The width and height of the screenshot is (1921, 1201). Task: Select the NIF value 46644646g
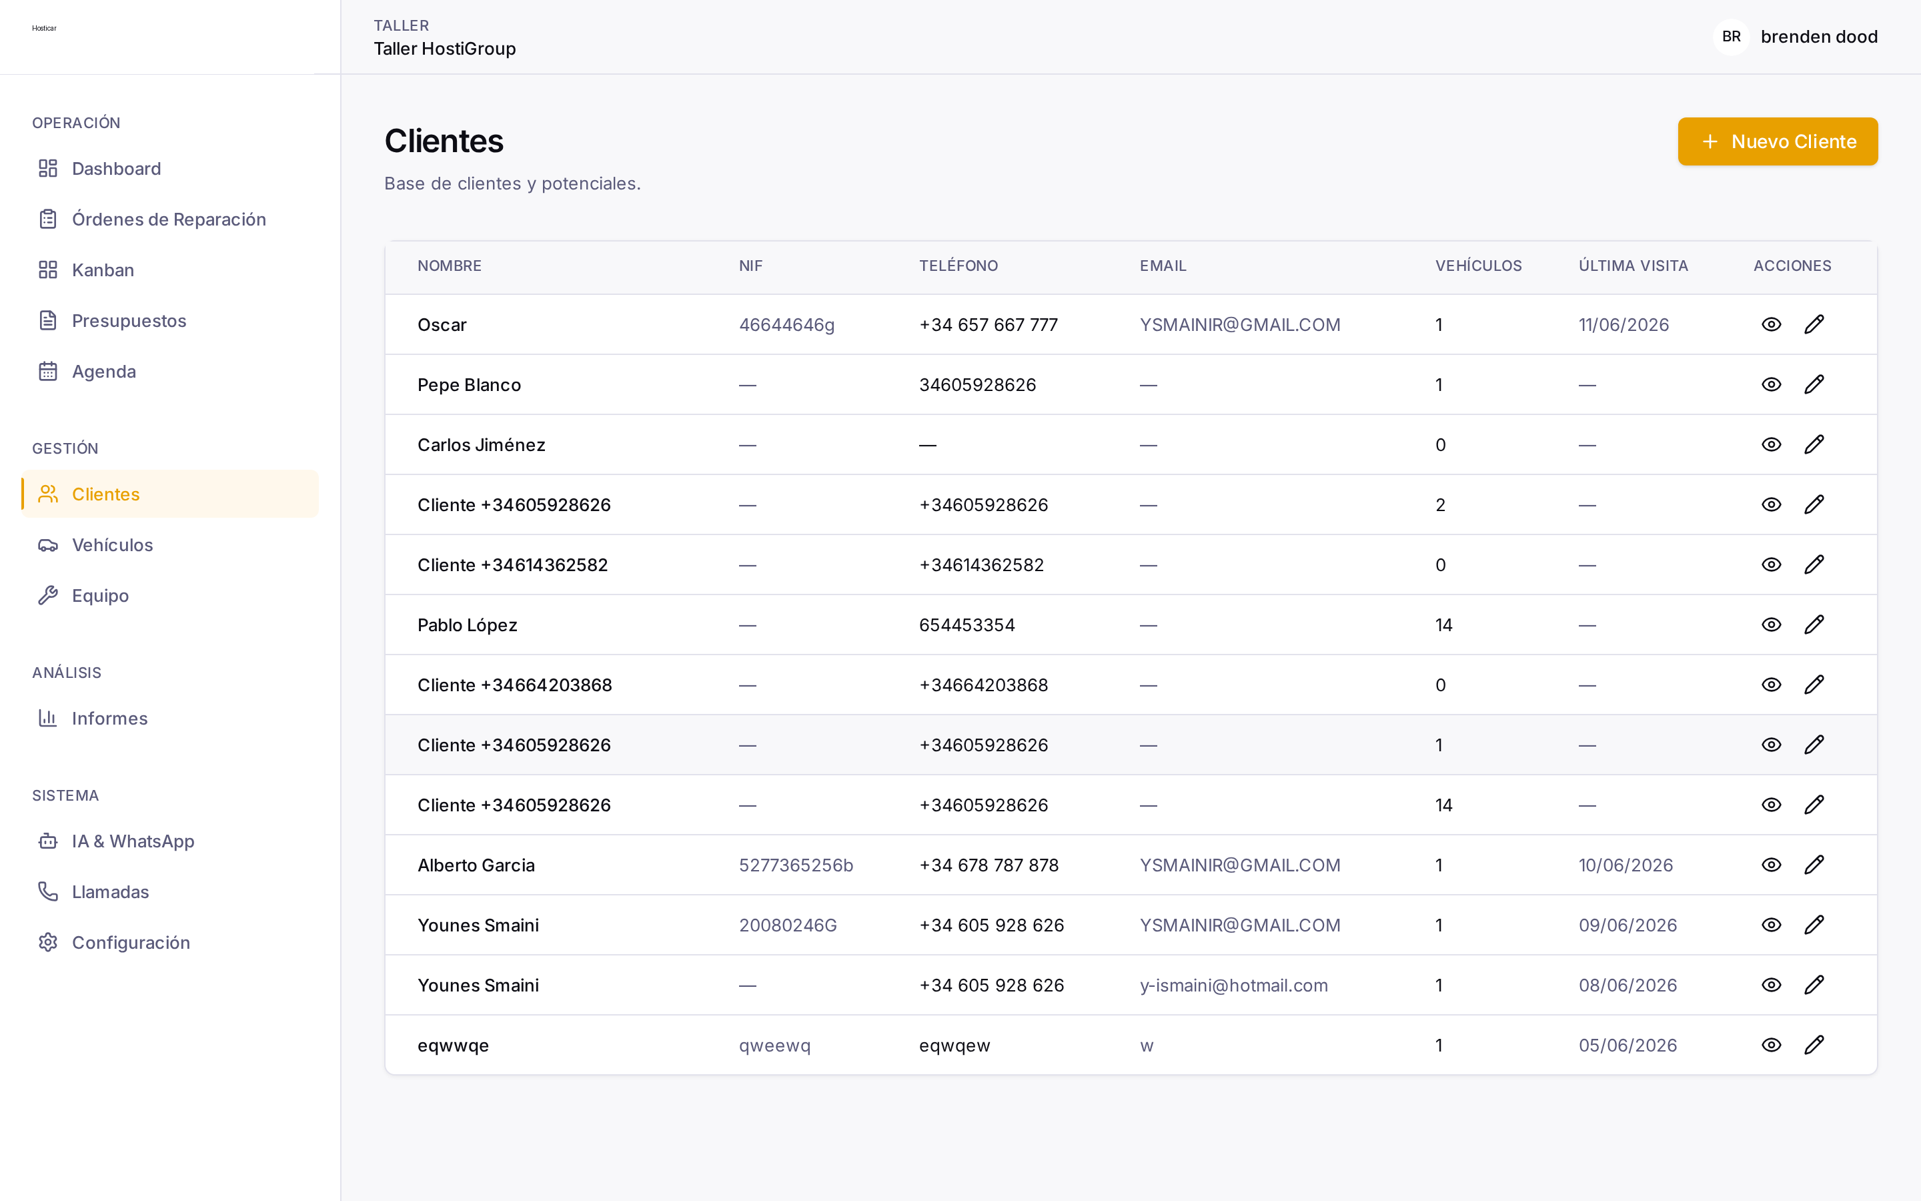786,325
